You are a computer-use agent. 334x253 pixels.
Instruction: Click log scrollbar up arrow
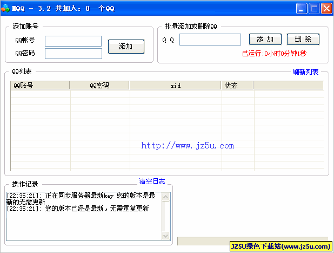coord(165,197)
